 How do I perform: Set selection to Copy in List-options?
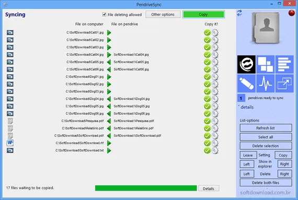click(283, 155)
